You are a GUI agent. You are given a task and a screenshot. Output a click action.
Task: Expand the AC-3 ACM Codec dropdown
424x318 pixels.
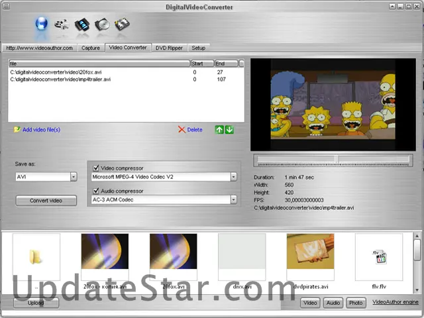point(234,200)
